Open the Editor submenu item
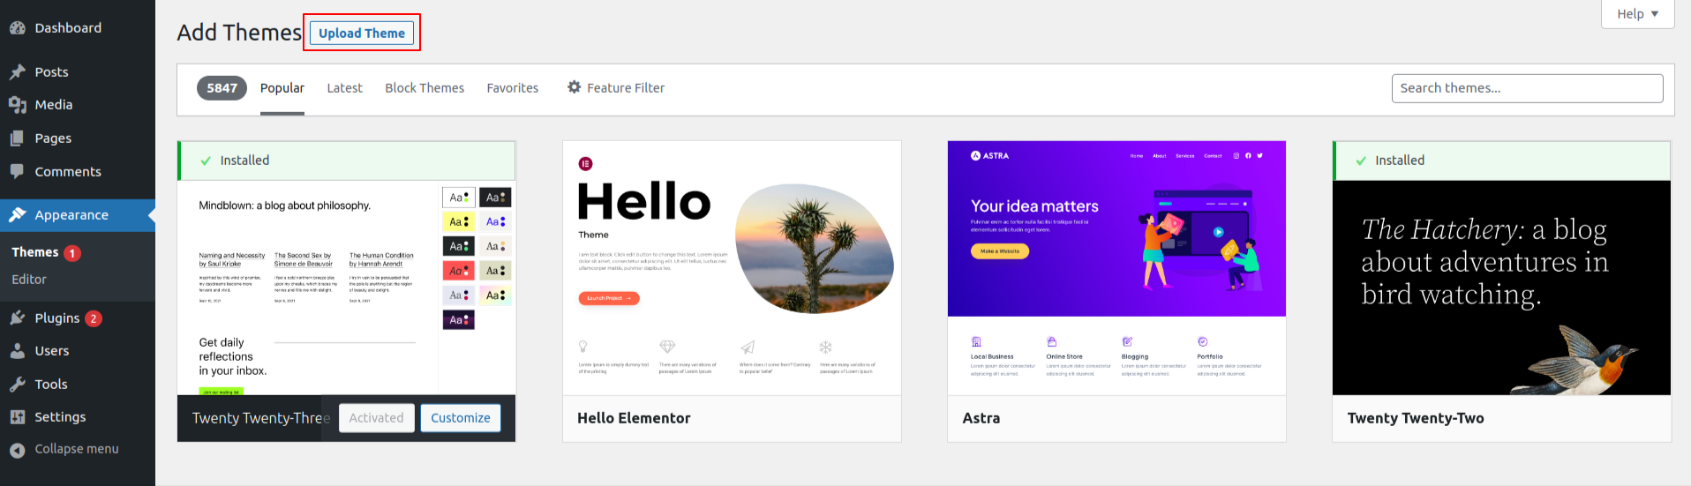This screenshot has height=486, width=1691. (x=29, y=280)
